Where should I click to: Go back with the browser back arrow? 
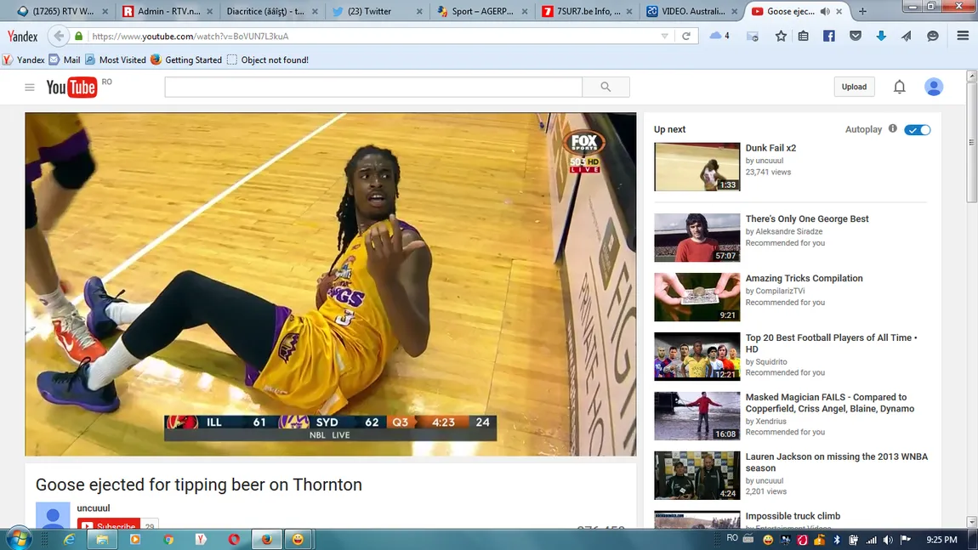point(58,37)
